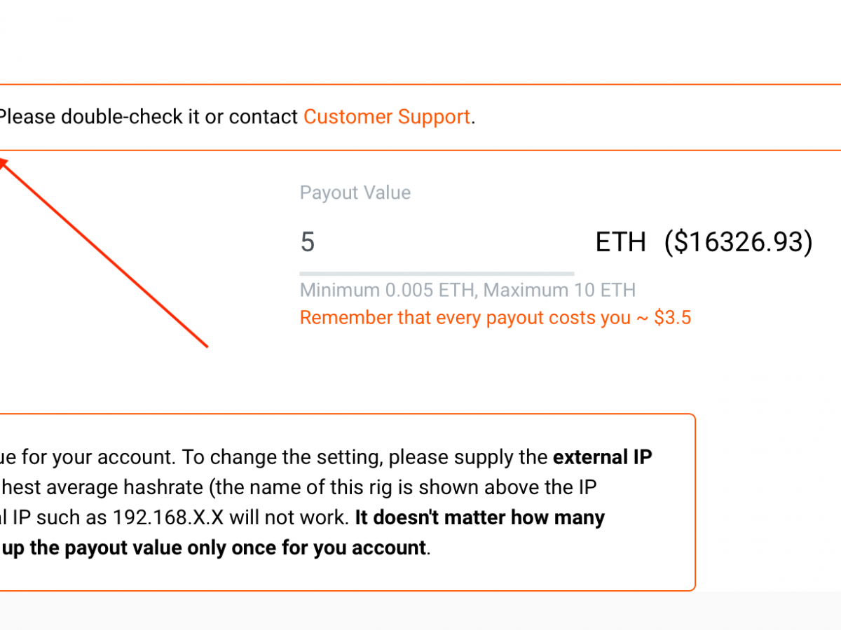The width and height of the screenshot is (841, 630).
Task: Click the rounded border of info panel
Action: [x=694, y=501]
